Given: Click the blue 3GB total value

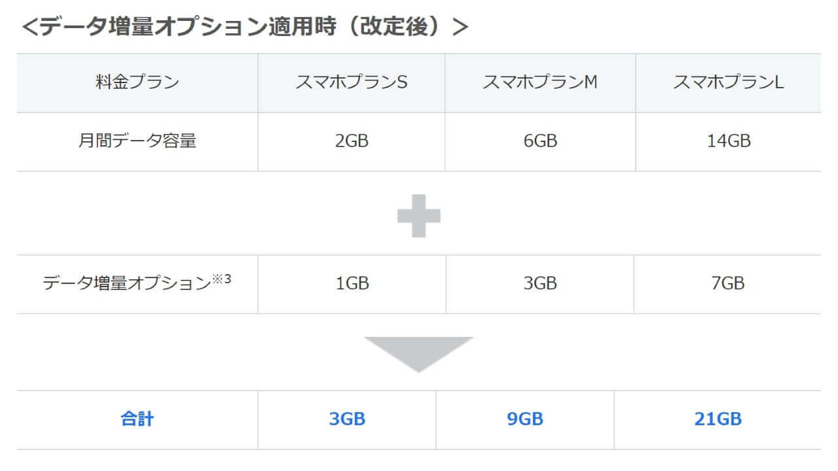Looking at the screenshot, I should point(347,419).
